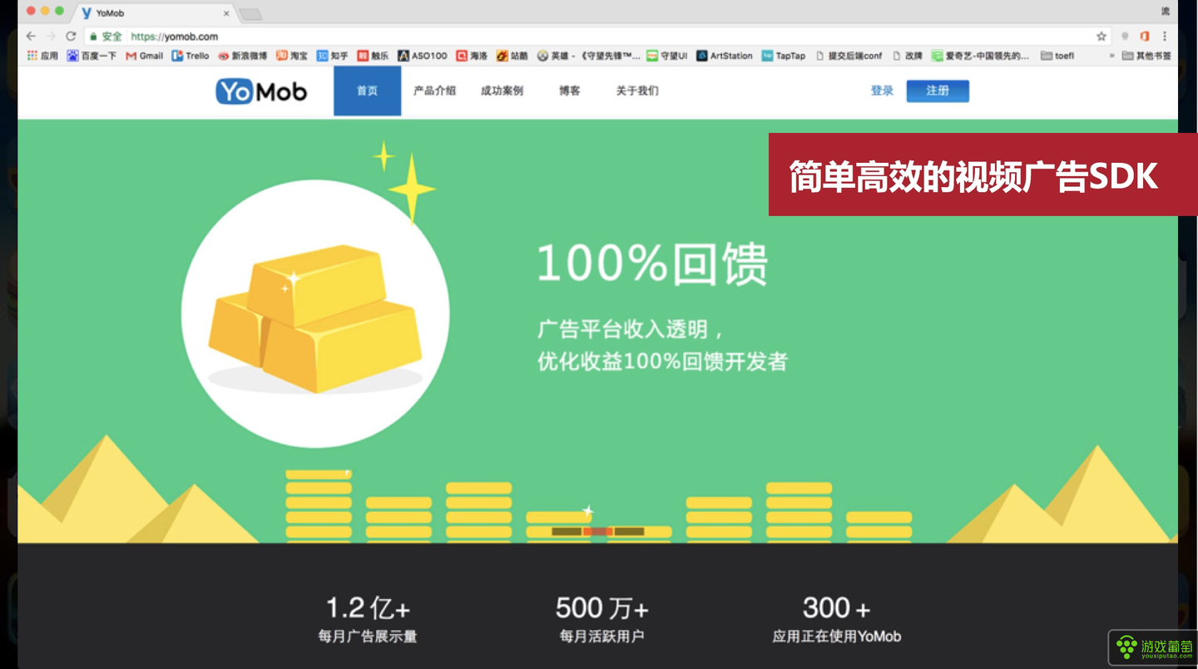Open the 英雄 -《守望先锋™ bookmark
Screen dimensions: 1198x669
pyautogui.click(x=589, y=56)
